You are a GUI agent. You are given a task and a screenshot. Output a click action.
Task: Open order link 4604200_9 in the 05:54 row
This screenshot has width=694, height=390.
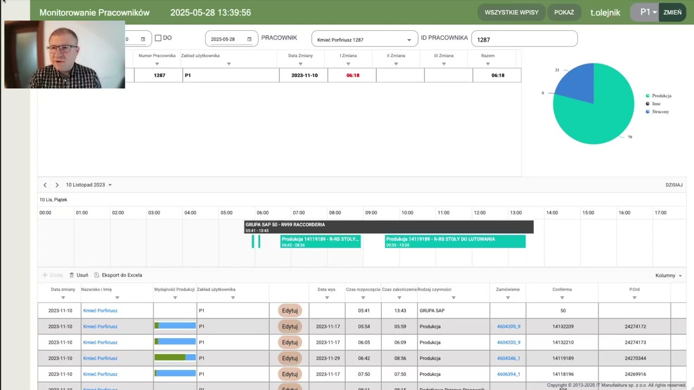pyautogui.click(x=508, y=327)
